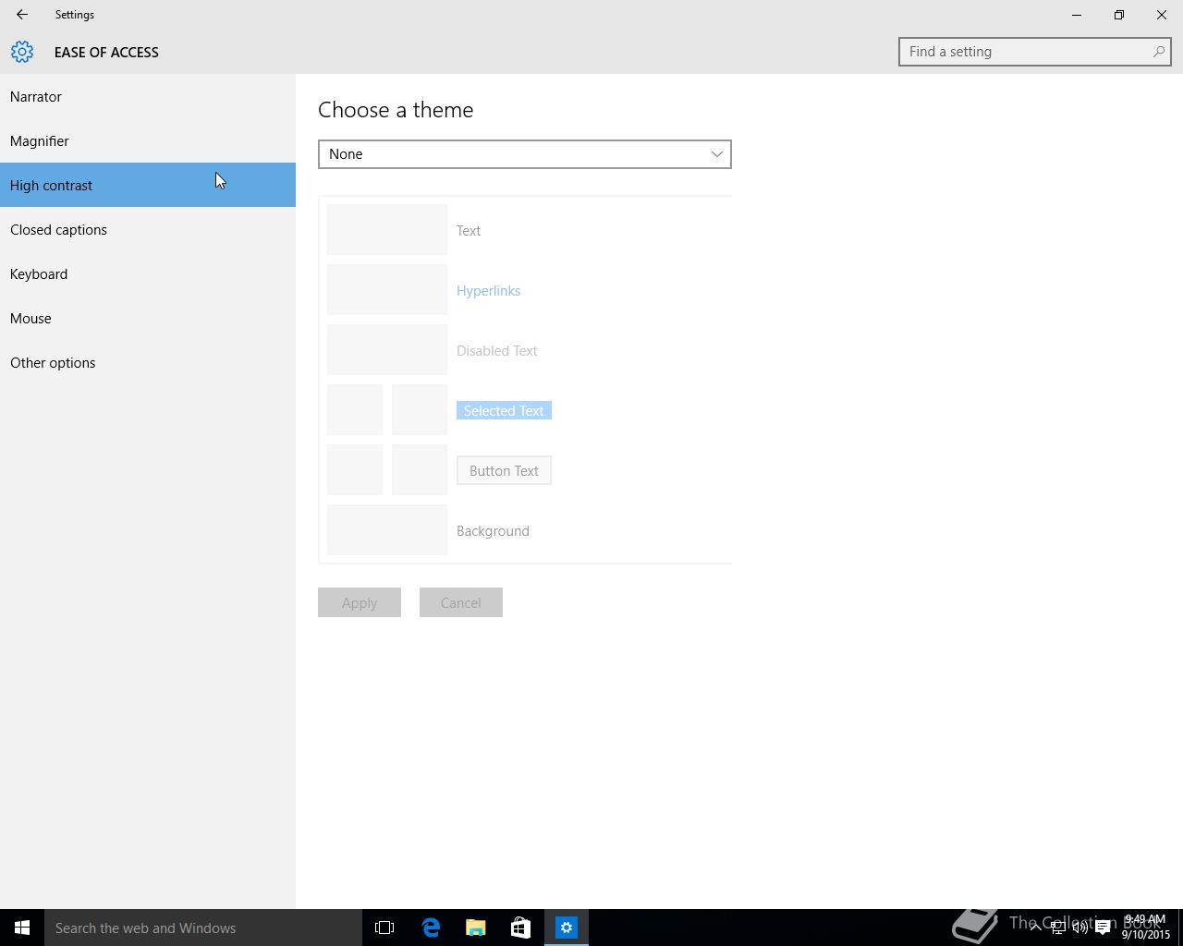The height and width of the screenshot is (946, 1183).
Task: Click the Settings taskbar icon
Action: pos(567,928)
